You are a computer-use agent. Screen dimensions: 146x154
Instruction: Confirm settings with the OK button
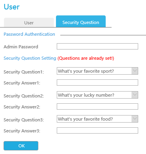click(21, 146)
